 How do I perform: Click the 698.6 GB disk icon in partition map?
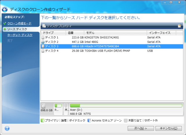(x=43, y=106)
